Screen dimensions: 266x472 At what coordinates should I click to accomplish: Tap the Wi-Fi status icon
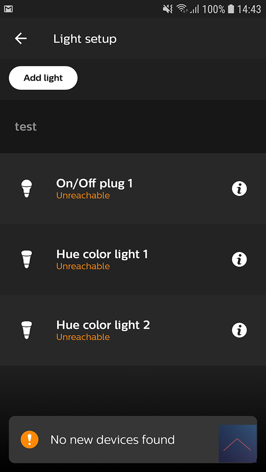click(x=181, y=9)
